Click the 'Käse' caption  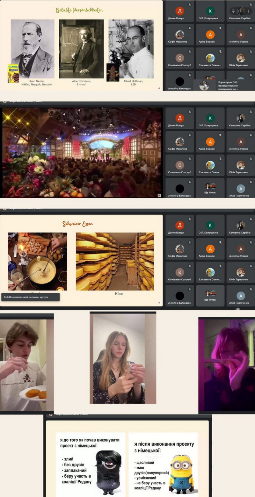point(119,293)
